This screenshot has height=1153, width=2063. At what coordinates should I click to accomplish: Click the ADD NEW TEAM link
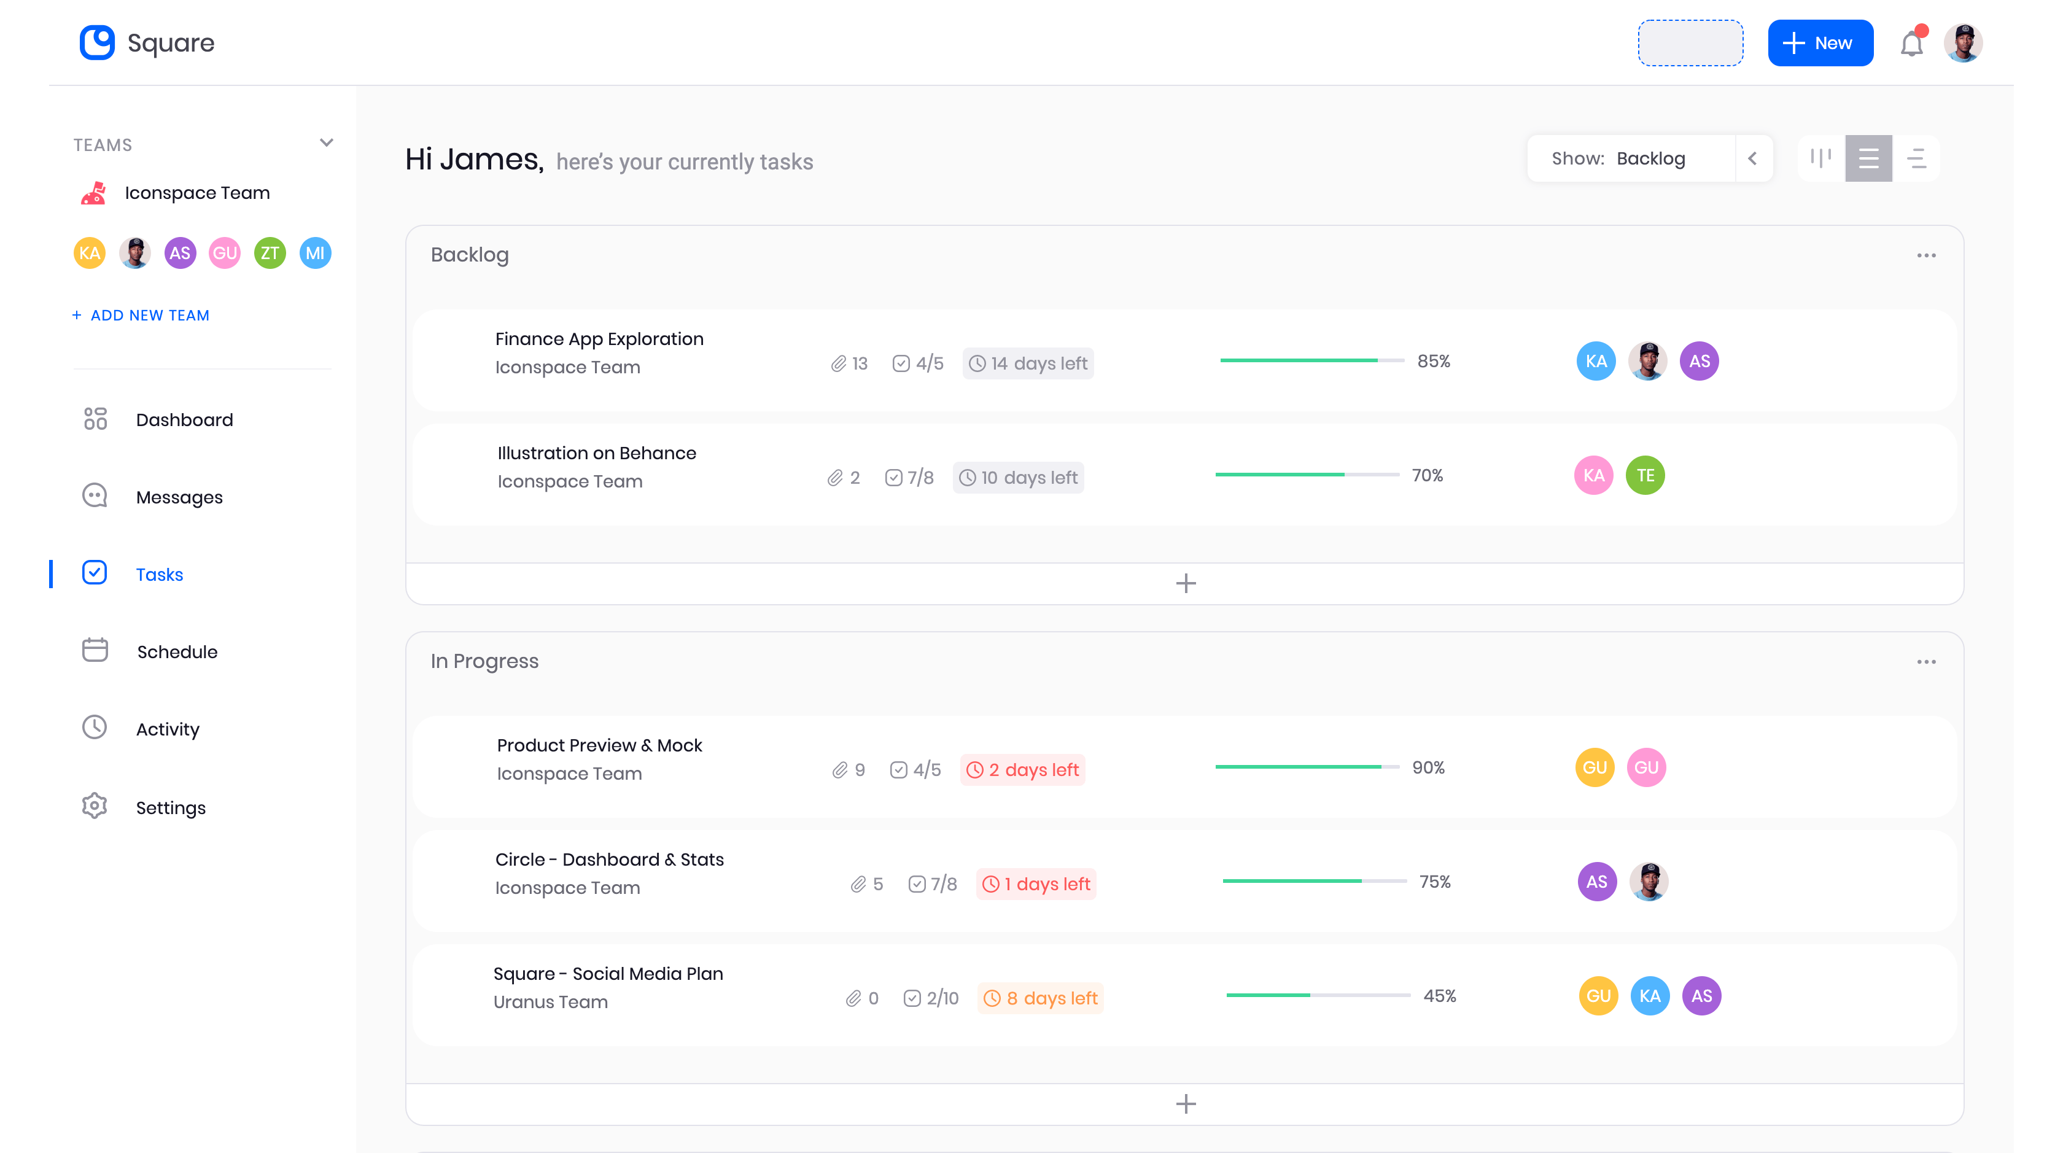(x=141, y=315)
